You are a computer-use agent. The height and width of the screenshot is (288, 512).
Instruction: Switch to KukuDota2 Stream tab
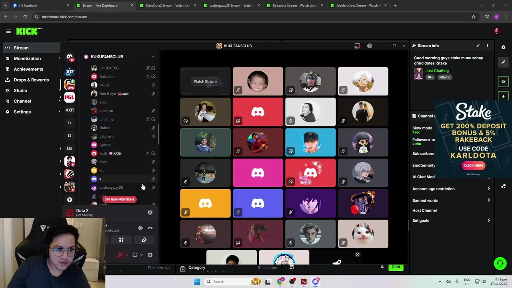[168, 6]
